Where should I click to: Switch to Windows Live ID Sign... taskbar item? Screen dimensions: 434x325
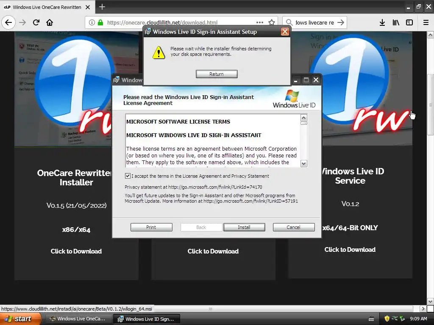146,319
